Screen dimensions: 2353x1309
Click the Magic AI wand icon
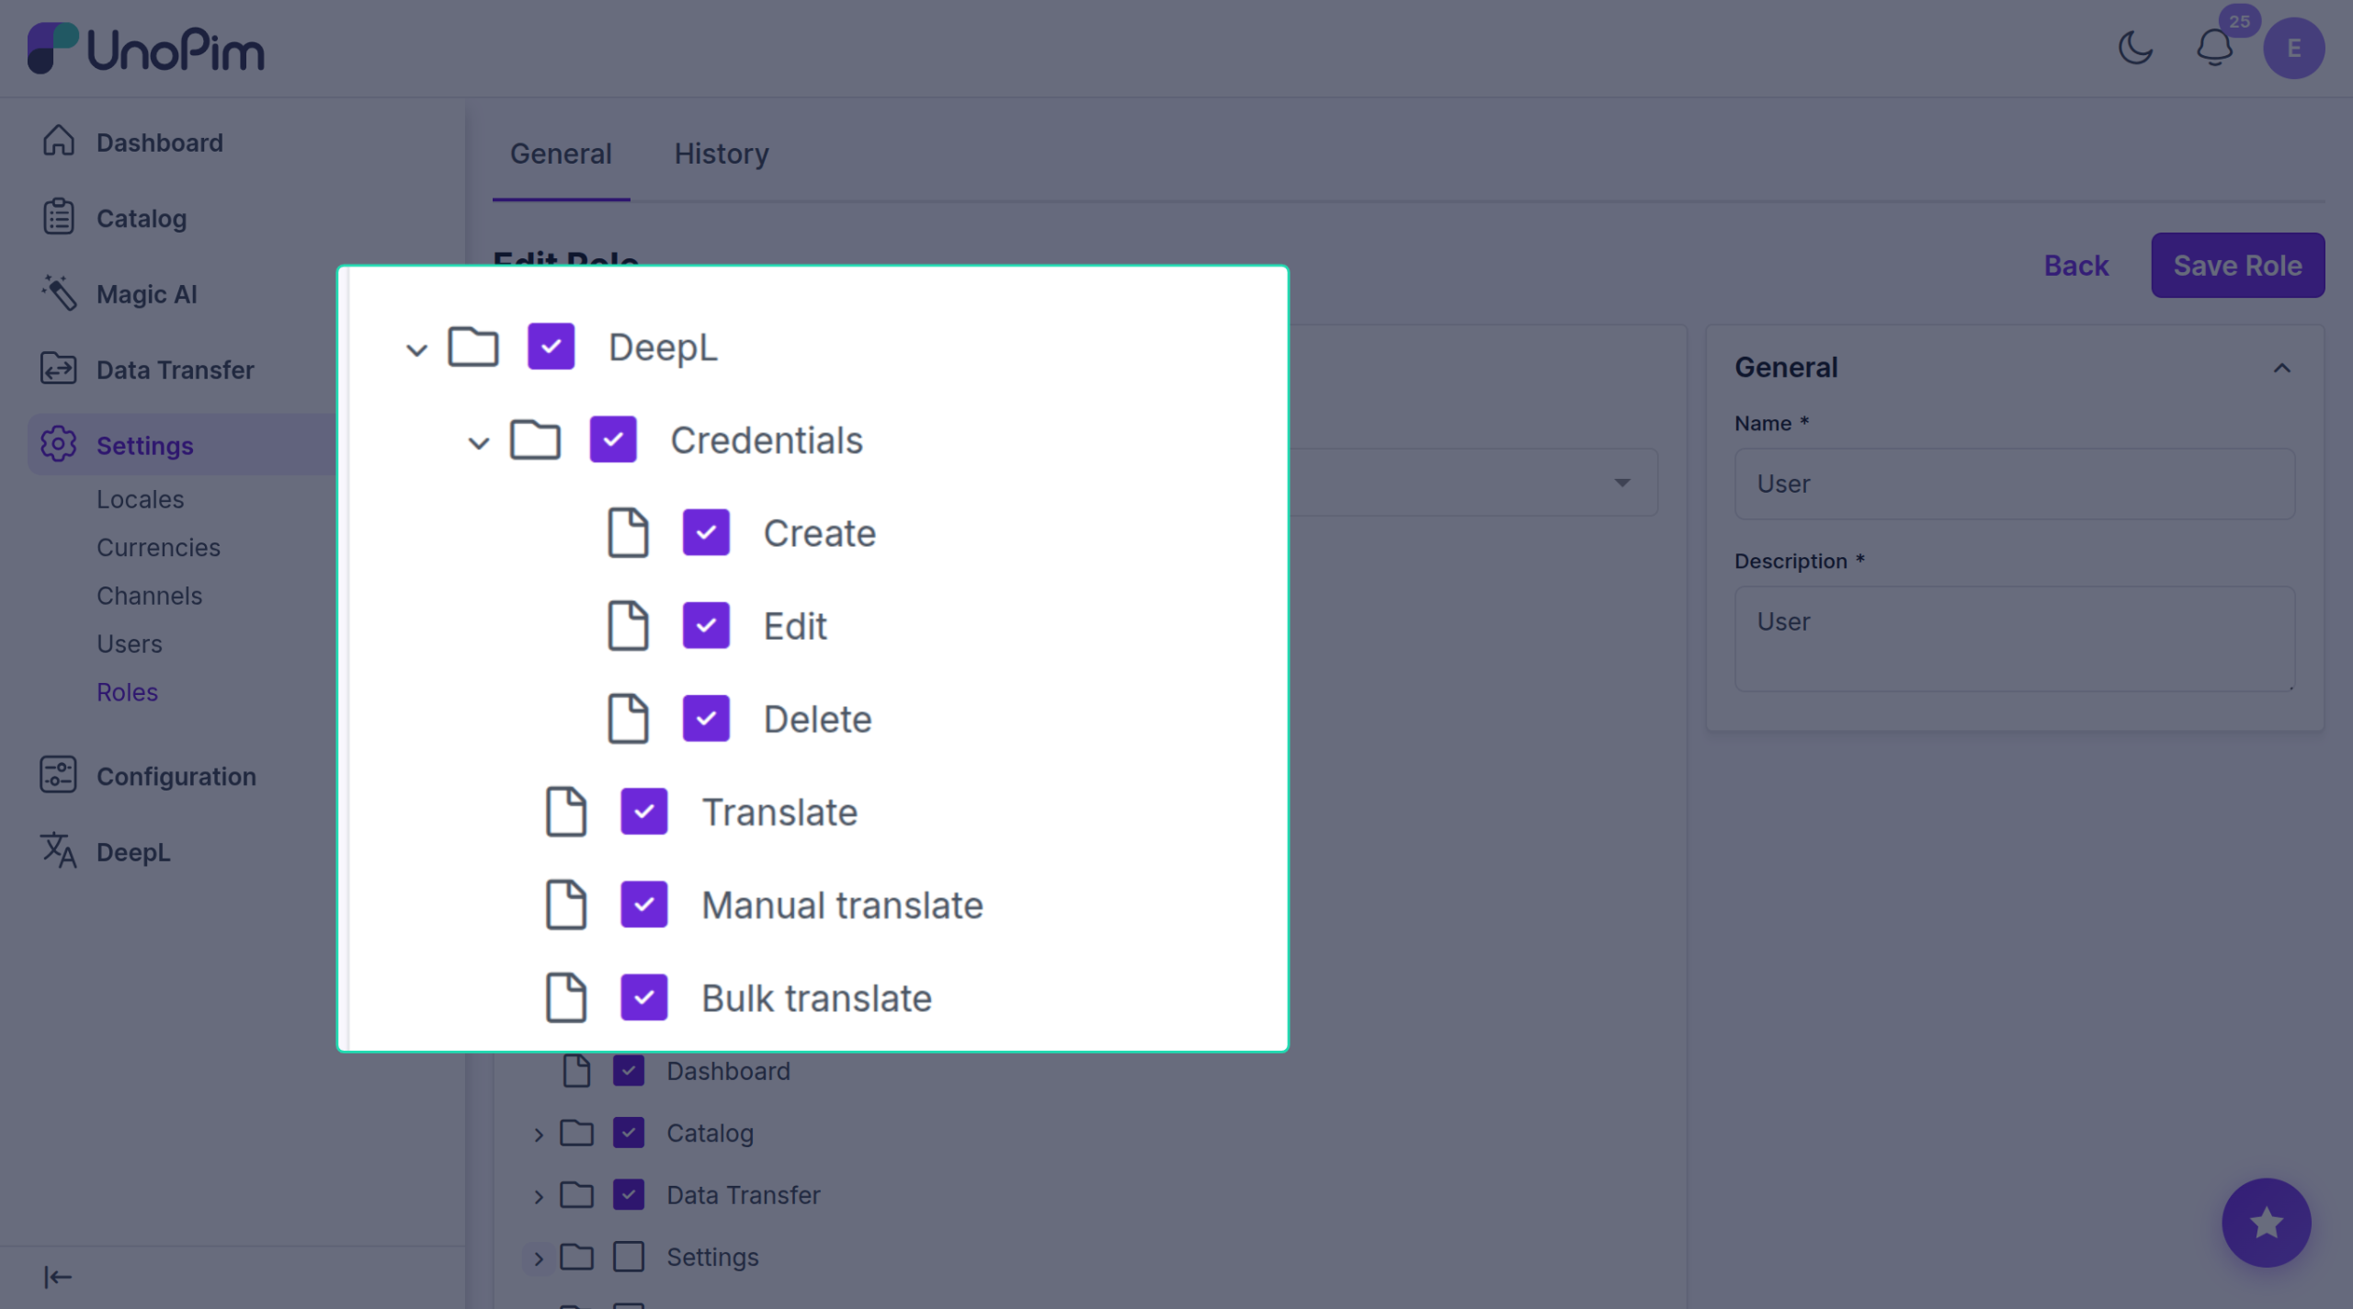[x=59, y=293]
